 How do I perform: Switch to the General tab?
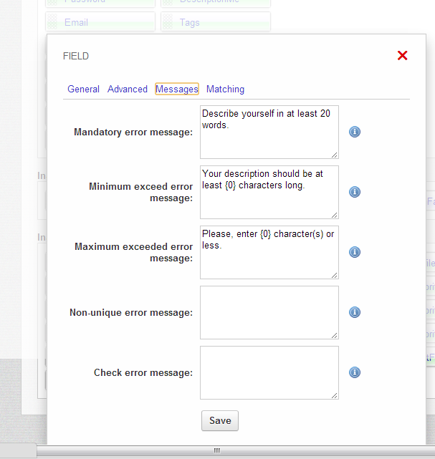tap(83, 90)
